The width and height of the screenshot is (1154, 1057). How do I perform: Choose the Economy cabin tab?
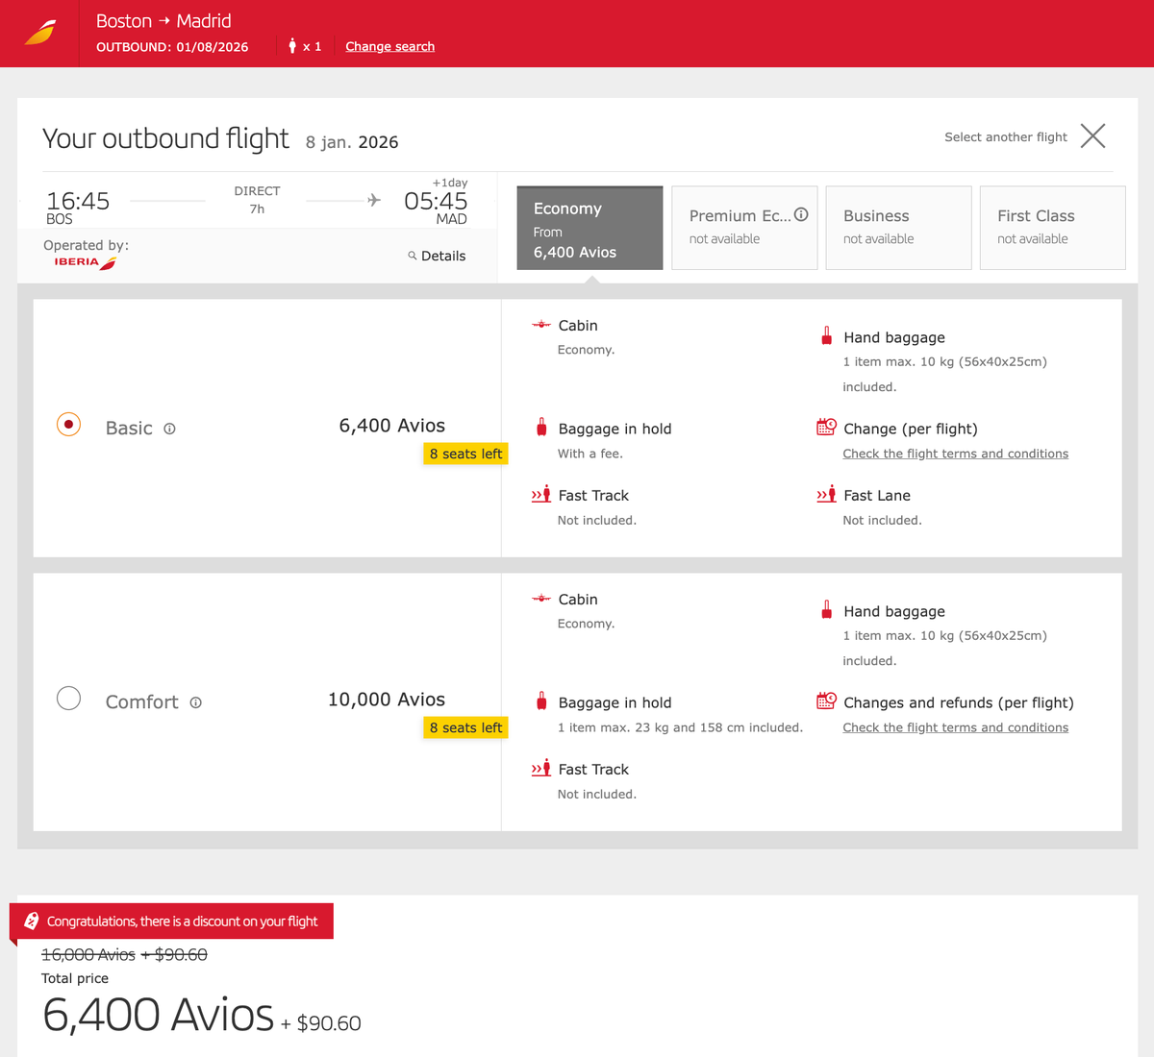tap(590, 228)
